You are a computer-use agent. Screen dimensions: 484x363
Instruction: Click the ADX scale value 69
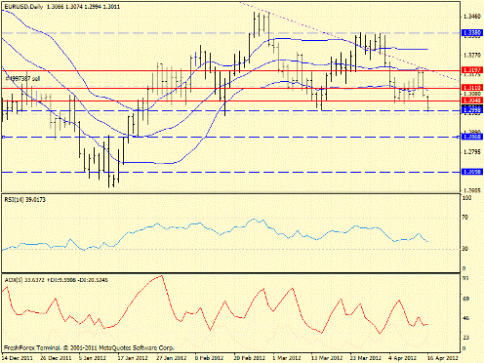[x=465, y=299]
